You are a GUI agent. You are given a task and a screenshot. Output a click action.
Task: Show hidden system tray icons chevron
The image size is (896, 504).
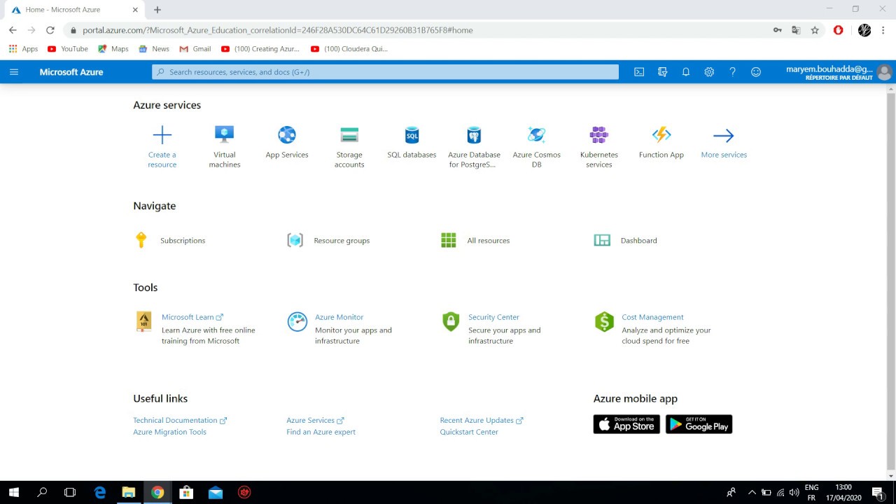coord(752,492)
